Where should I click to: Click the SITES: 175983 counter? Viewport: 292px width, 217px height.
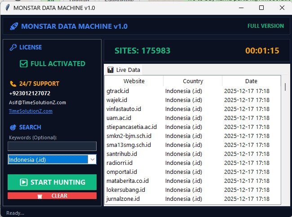[x=142, y=51]
